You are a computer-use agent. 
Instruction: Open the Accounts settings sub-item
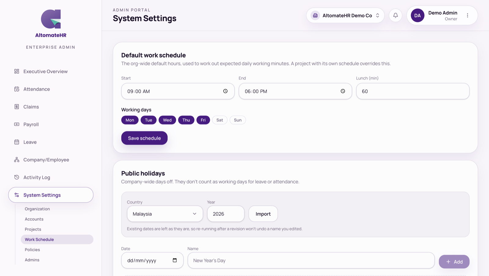pos(34,219)
